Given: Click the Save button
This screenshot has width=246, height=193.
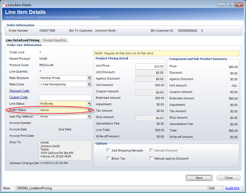Looking at the screenshot, I should (199, 178).
